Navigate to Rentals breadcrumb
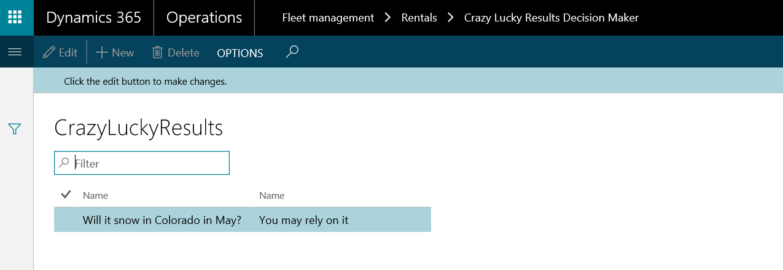The width and height of the screenshot is (783, 270). click(x=419, y=18)
